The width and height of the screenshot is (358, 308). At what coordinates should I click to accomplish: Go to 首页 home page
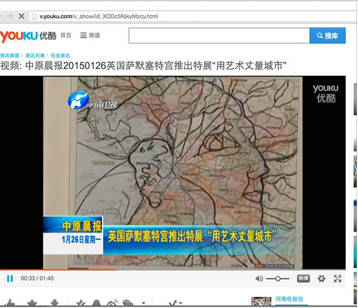(65, 36)
